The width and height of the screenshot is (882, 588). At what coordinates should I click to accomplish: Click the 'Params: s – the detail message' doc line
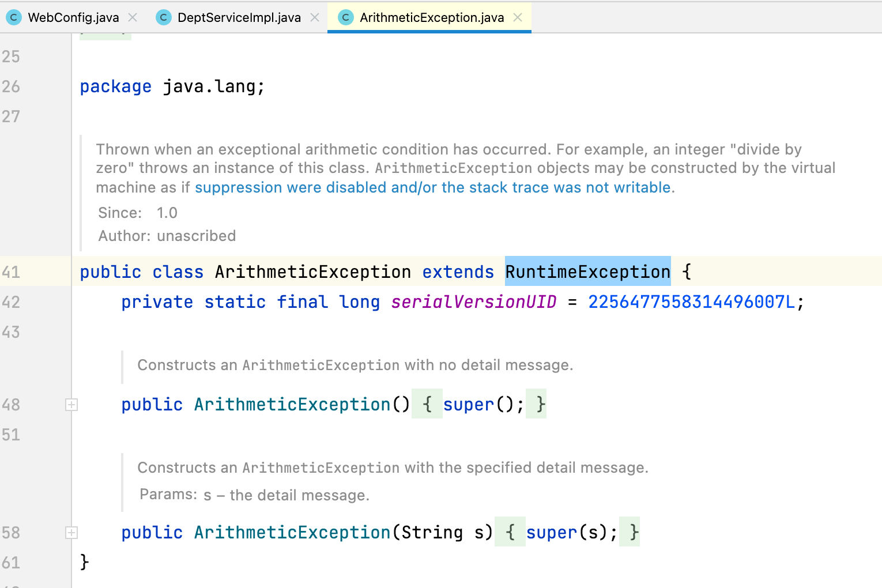254,495
